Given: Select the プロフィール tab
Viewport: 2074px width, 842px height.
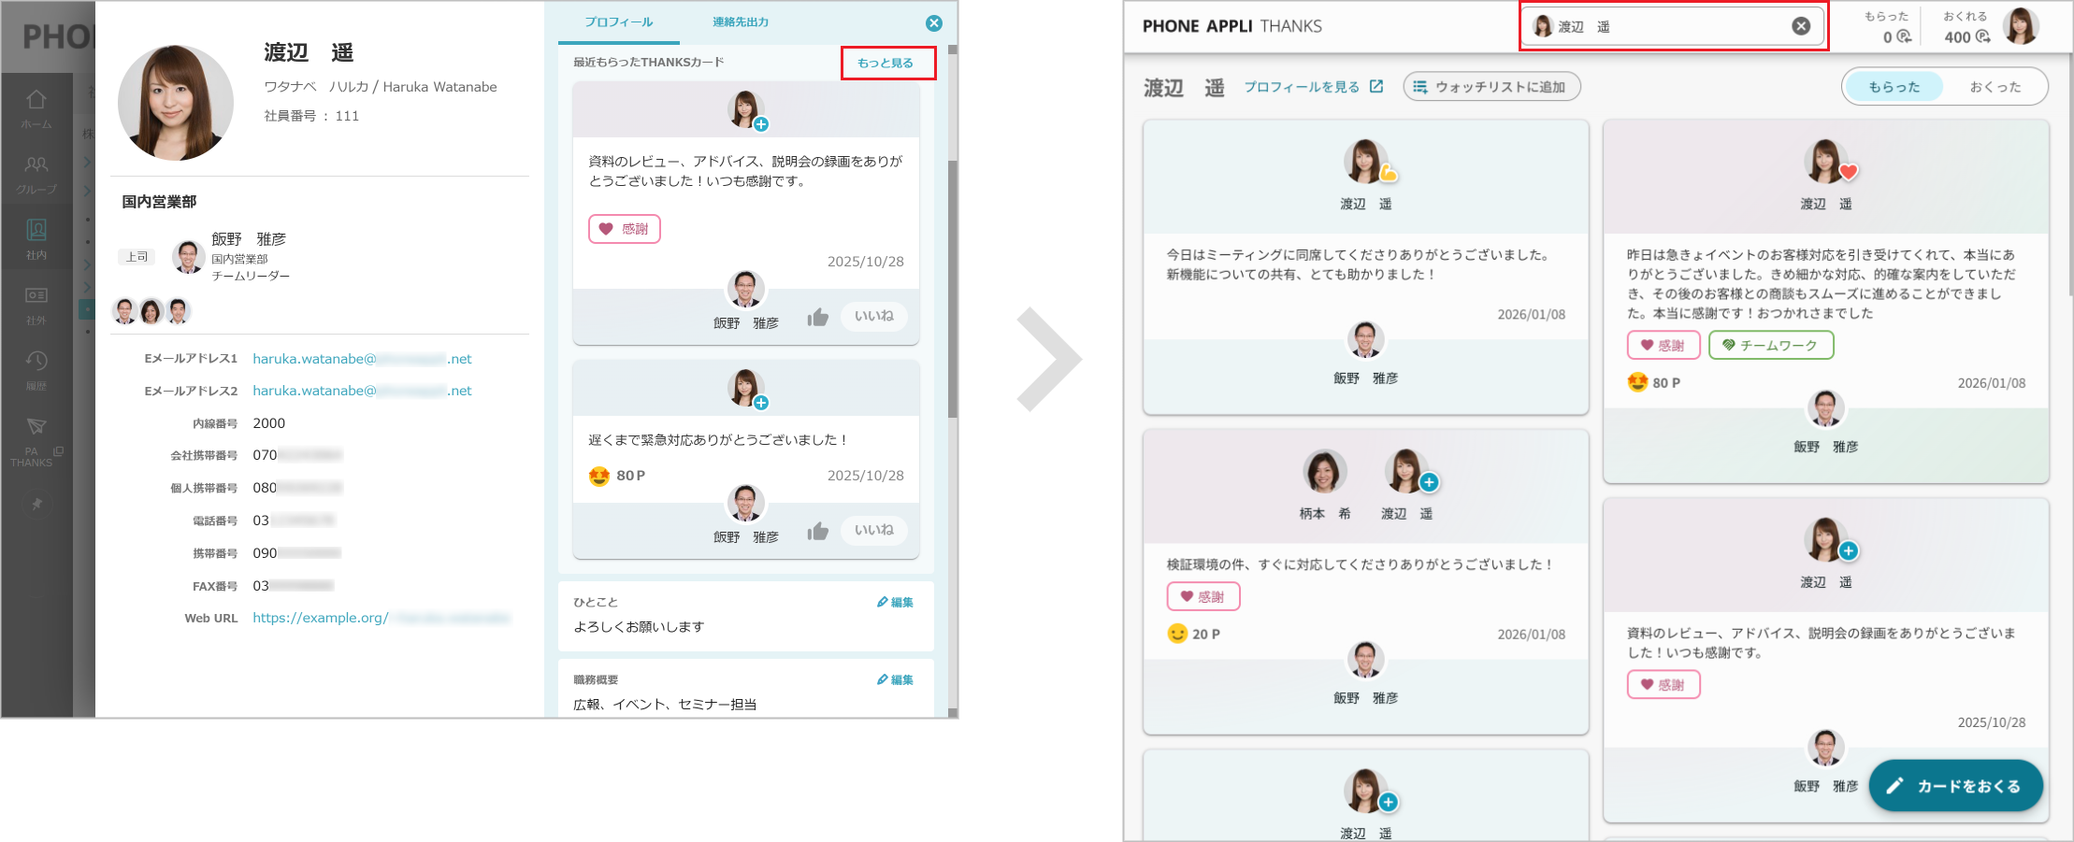Looking at the screenshot, I should click(620, 21).
